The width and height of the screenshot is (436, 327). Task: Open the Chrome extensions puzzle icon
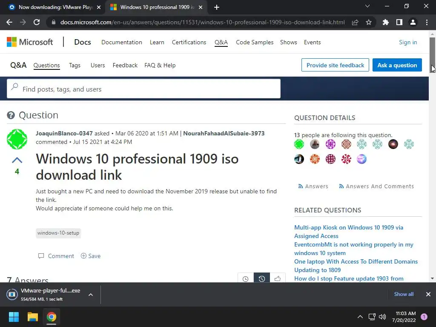pyautogui.click(x=385, y=22)
